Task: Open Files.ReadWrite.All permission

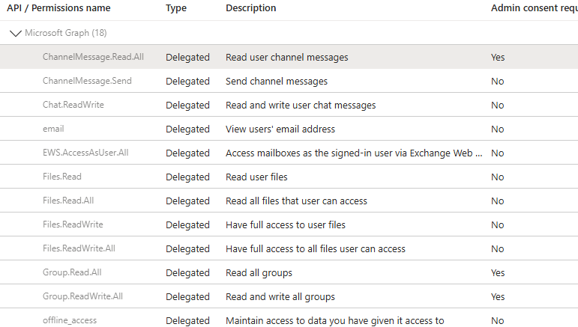Action: tap(79, 248)
